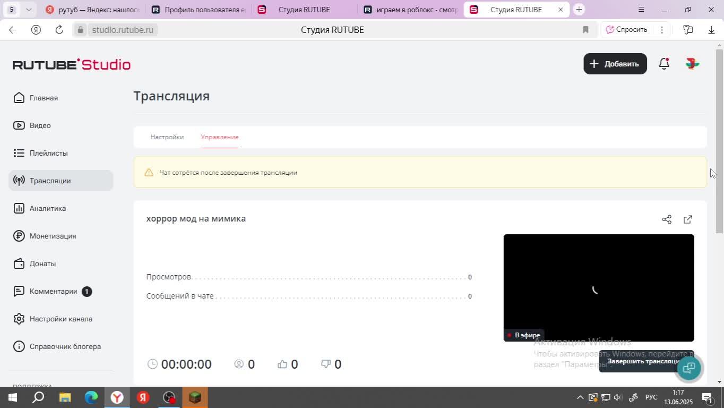Open the taskbar clock and calendar
The height and width of the screenshot is (408, 724).
[678, 397]
